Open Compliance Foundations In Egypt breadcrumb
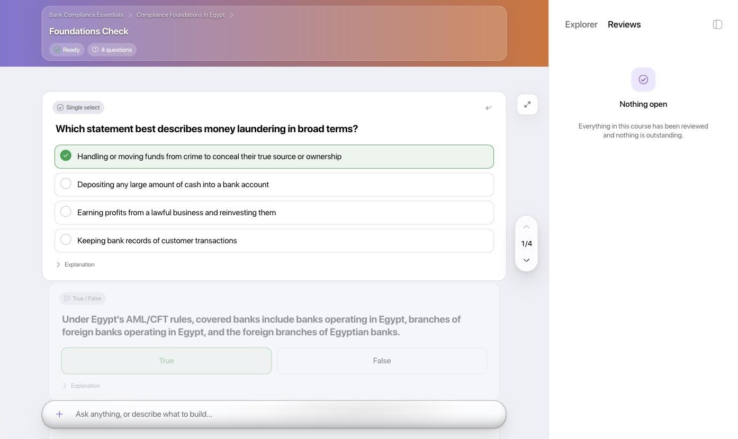738x439 pixels. pyautogui.click(x=181, y=15)
